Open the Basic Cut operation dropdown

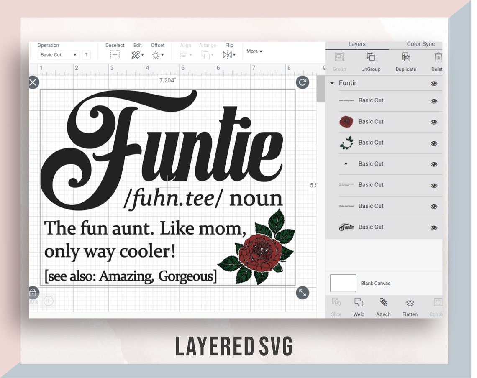pos(58,54)
